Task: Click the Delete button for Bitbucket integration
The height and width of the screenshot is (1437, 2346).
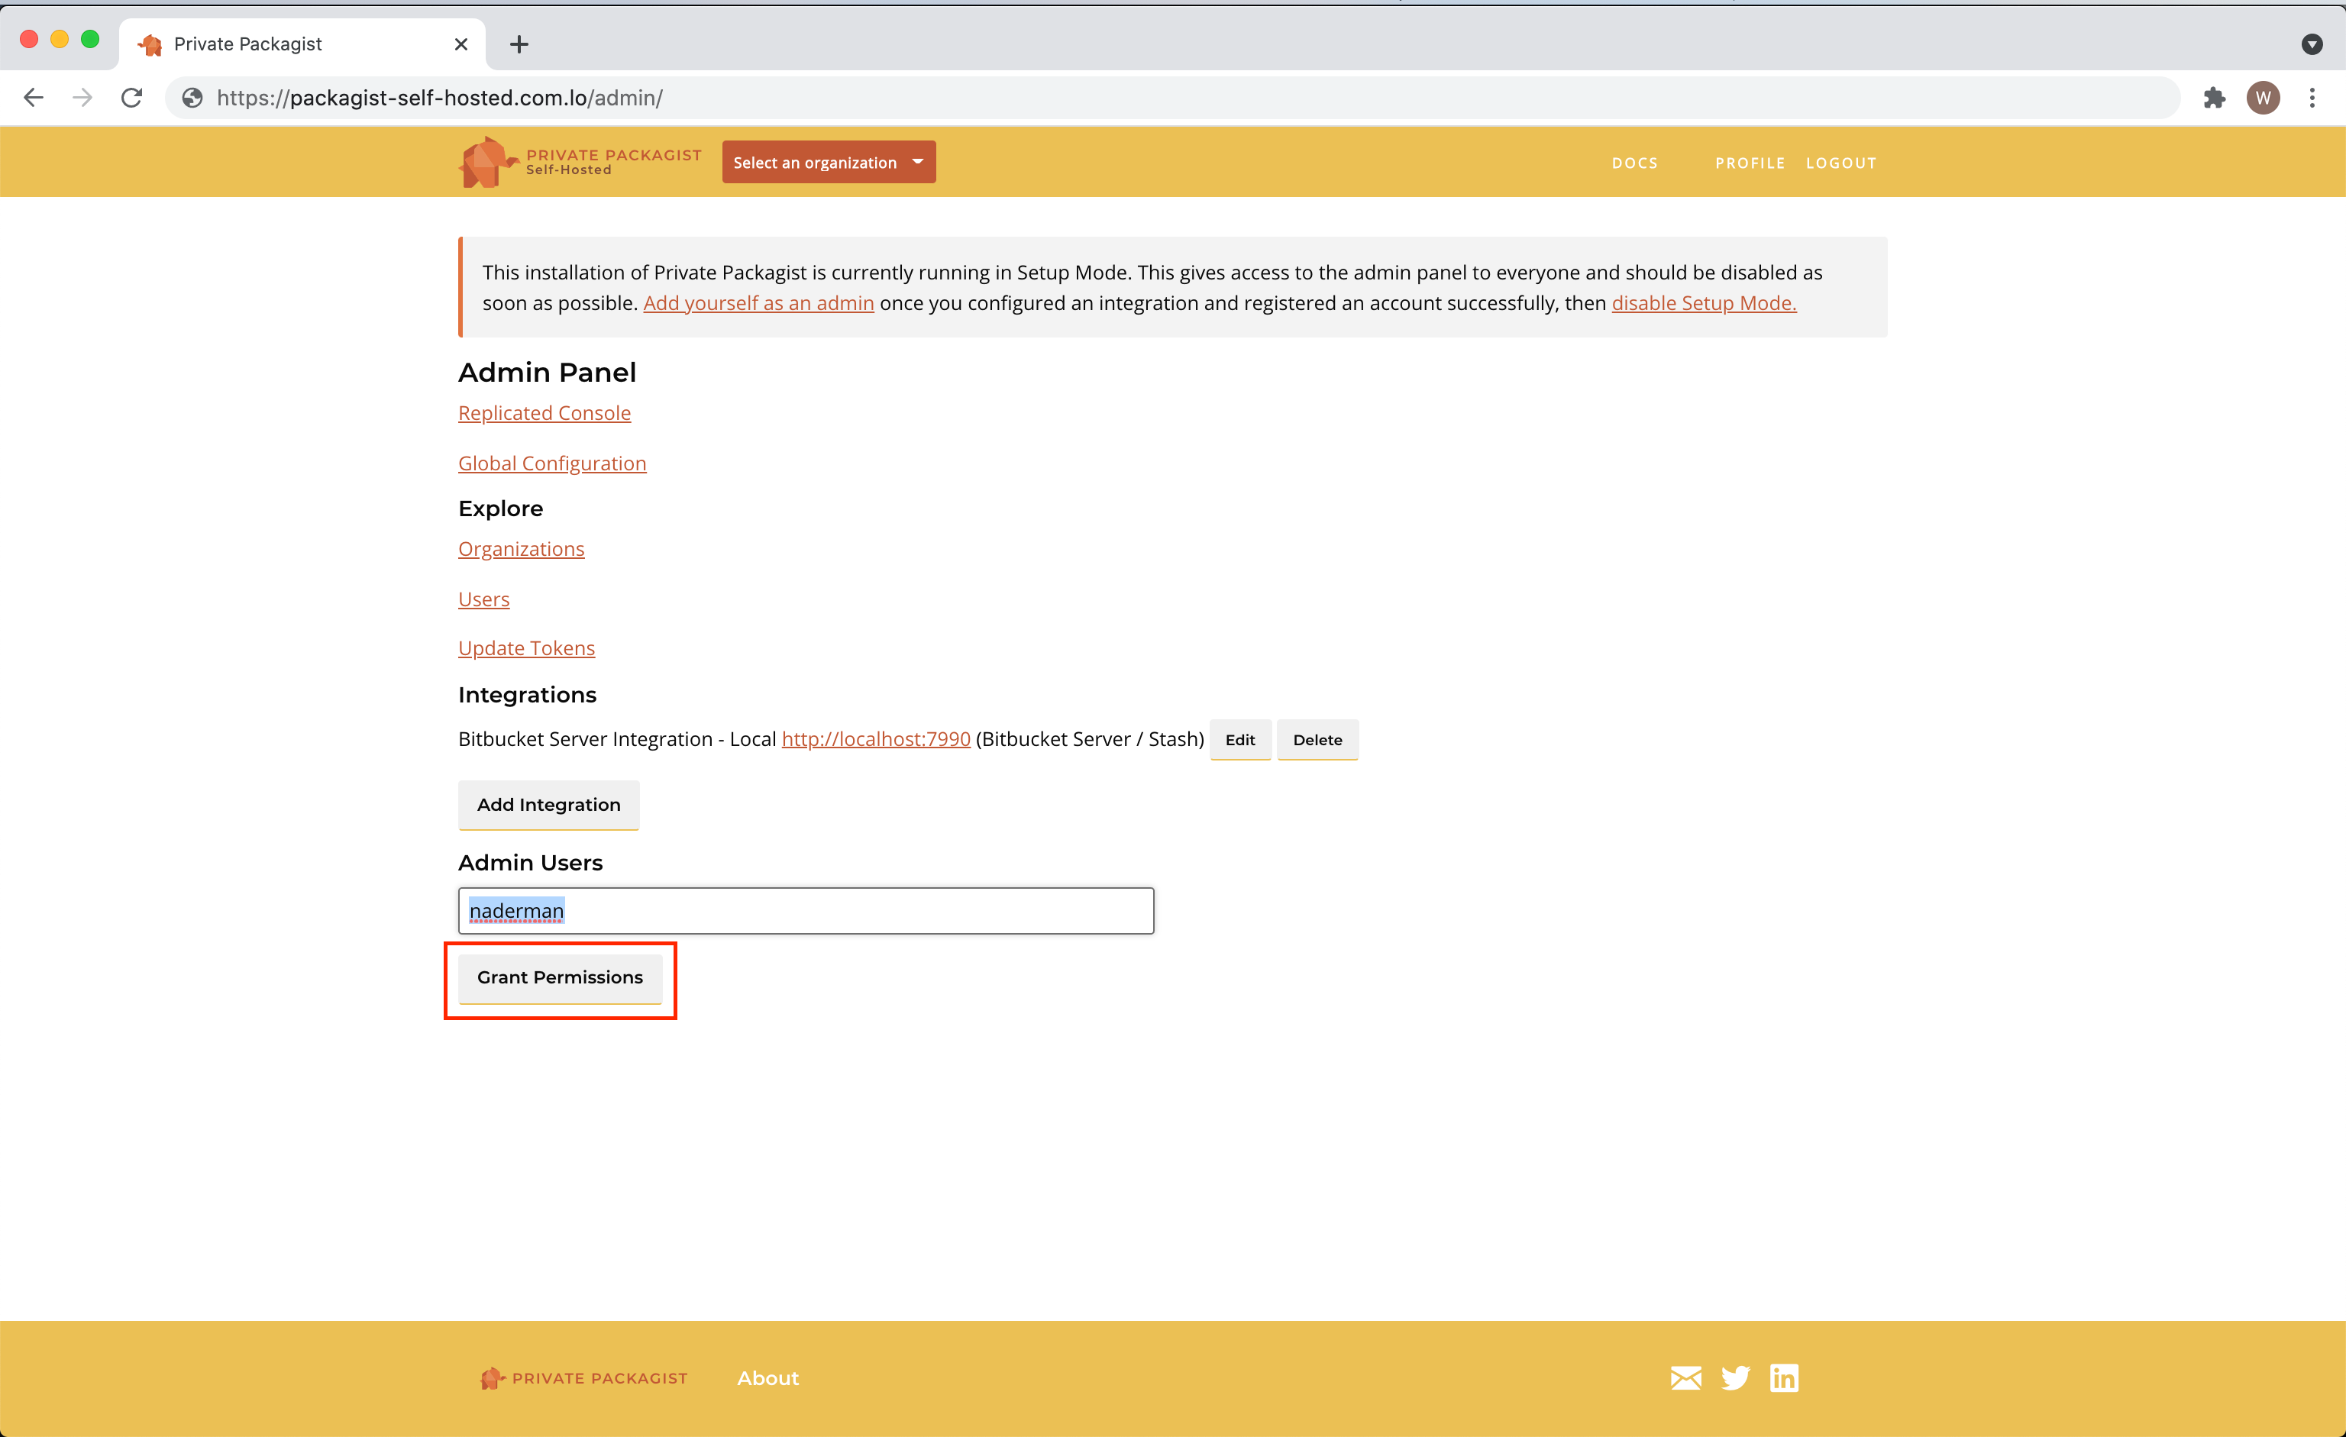Action: tap(1317, 738)
